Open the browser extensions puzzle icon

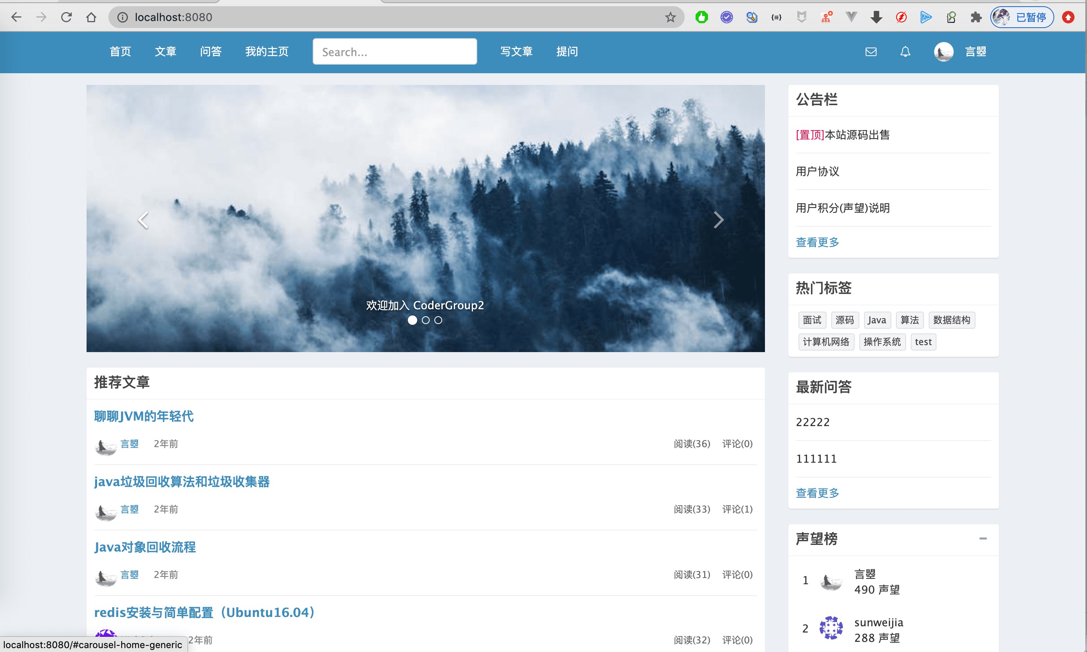976,17
